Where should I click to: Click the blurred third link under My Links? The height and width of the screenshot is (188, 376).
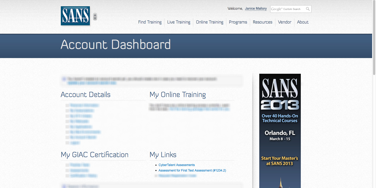pyautogui.click(x=177, y=176)
